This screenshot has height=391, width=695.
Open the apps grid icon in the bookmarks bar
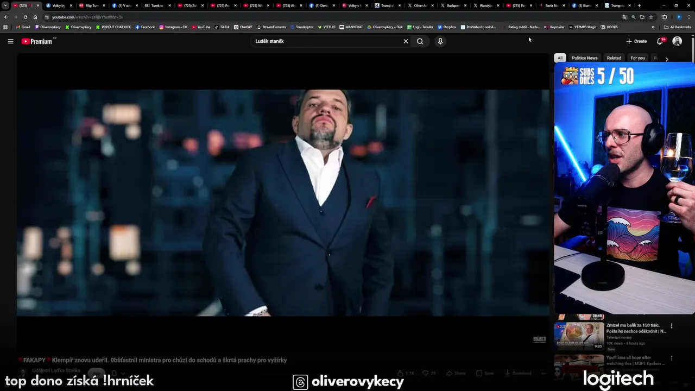point(5,27)
